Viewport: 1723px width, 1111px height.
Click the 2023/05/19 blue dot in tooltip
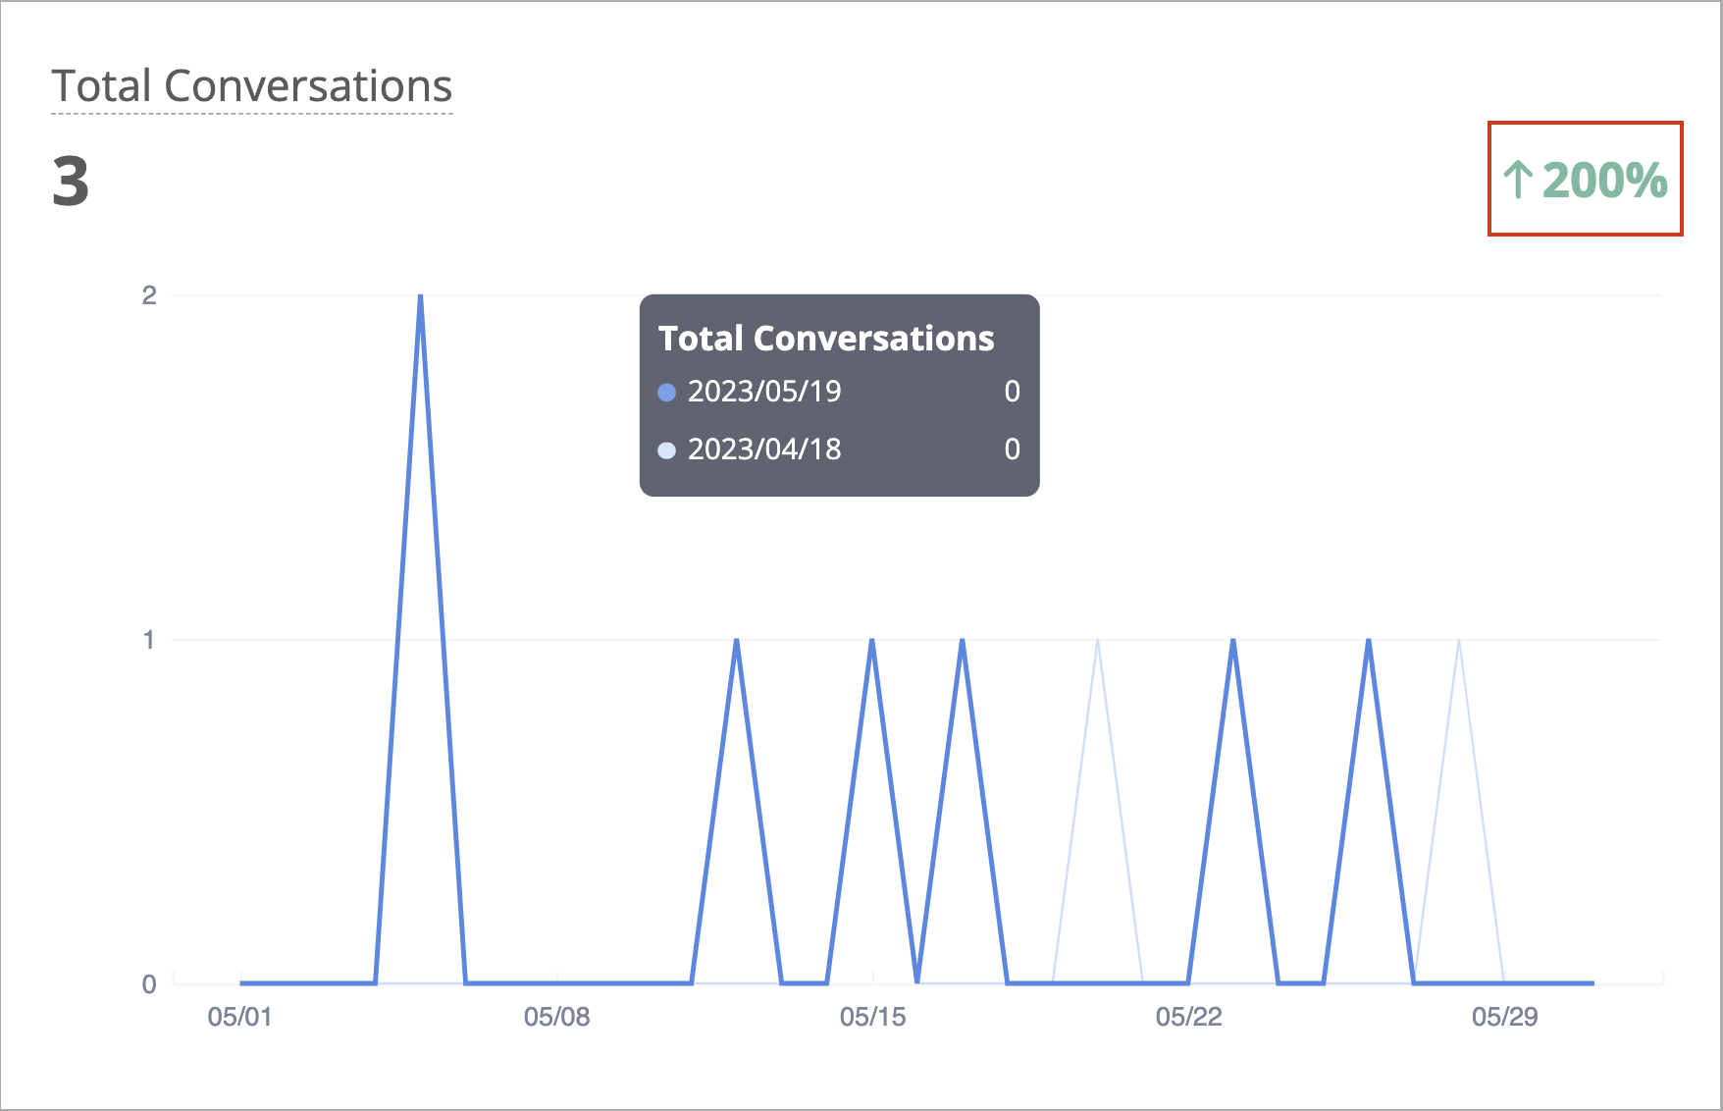667,393
